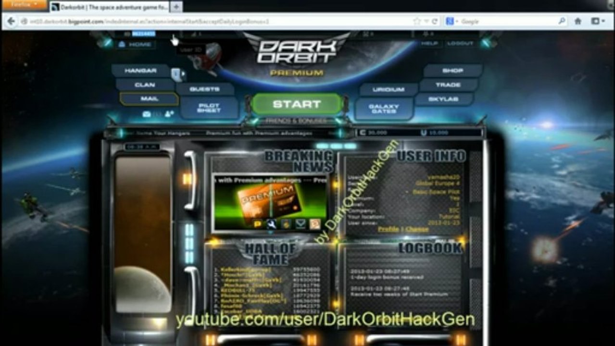This screenshot has width=615, height=346.
Task: Open the QUESTS page
Action: point(205,89)
